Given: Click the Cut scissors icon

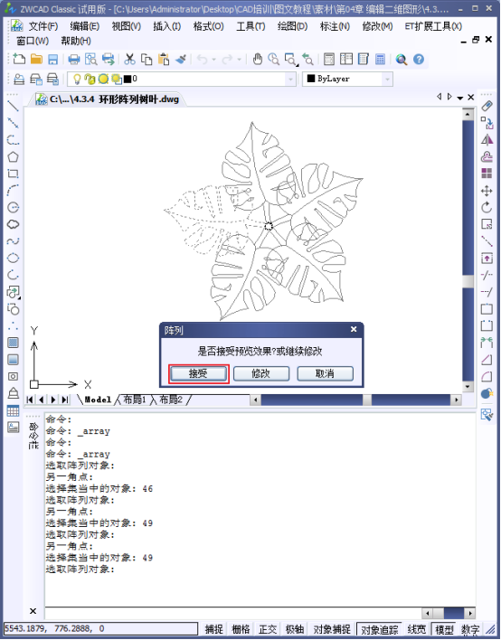Looking at the screenshot, I should click(x=129, y=60).
